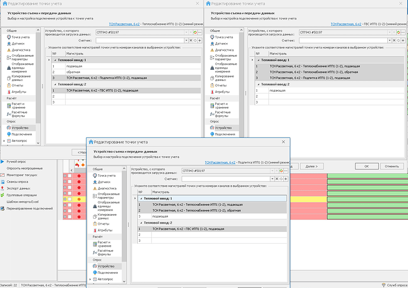Tick the checkbox in the yellow highlighted row
Screen dimensions: 408x288
70,199
